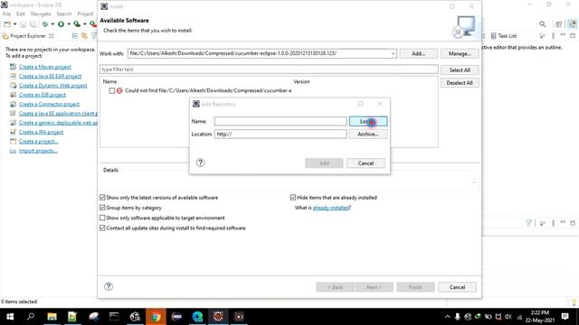
Task: Open the Navigate menu
Action: (41, 14)
